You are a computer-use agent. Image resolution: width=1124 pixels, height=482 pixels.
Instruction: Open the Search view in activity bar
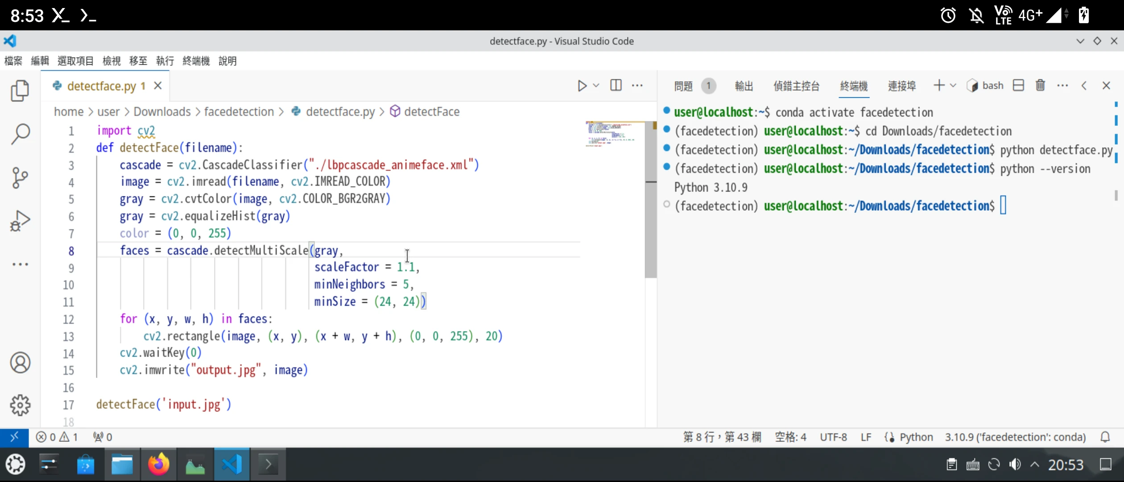pyautogui.click(x=20, y=133)
